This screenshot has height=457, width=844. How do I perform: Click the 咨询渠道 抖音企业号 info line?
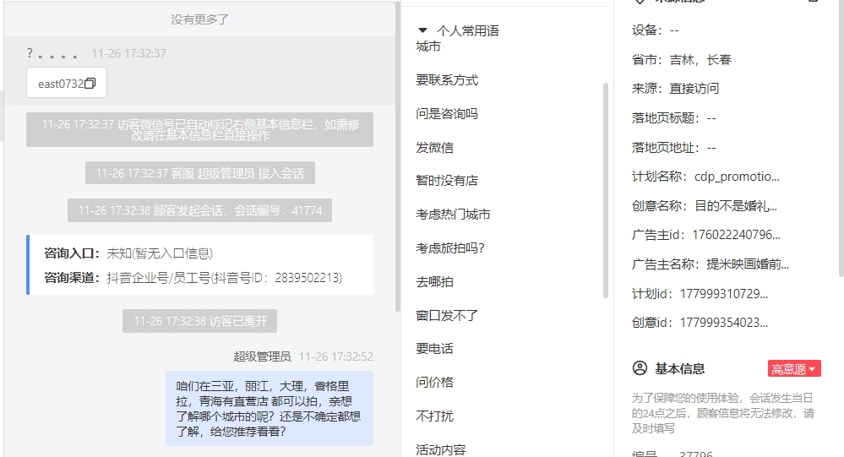tap(193, 278)
